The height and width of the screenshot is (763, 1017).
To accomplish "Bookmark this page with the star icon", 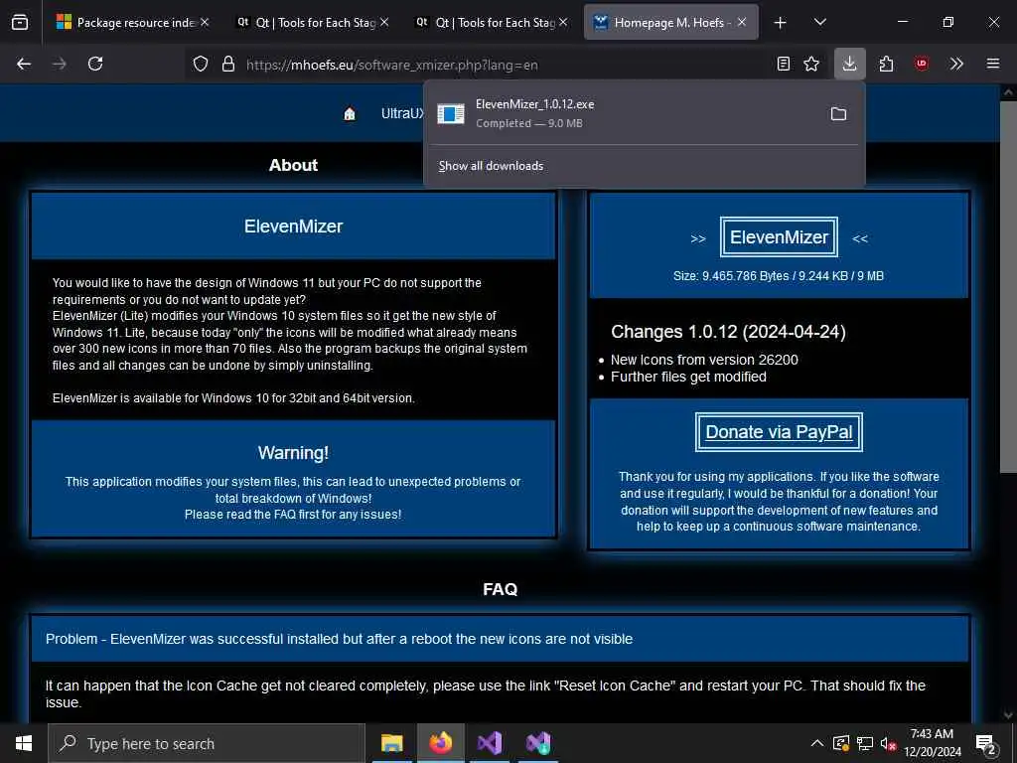I will (811, 64).
